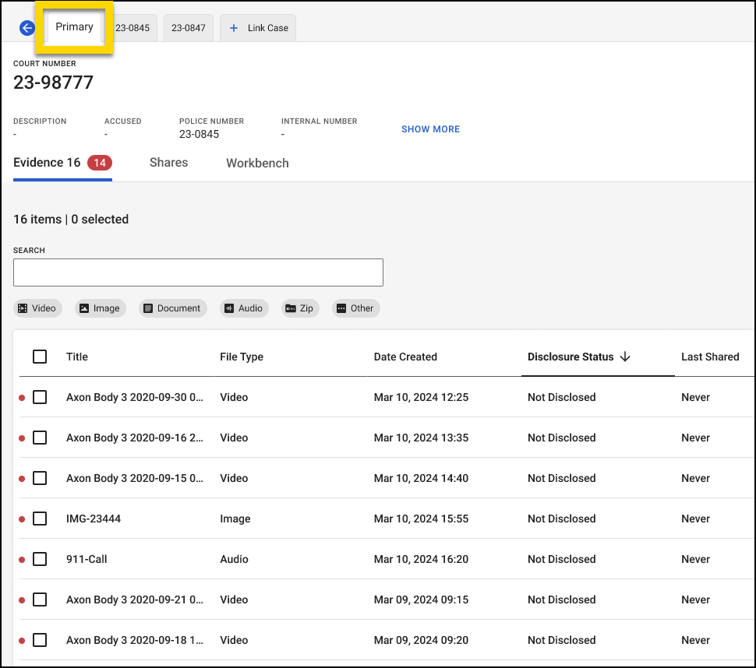
Task: Click the plus icon on Link Case
Action: tap(234, 28)
